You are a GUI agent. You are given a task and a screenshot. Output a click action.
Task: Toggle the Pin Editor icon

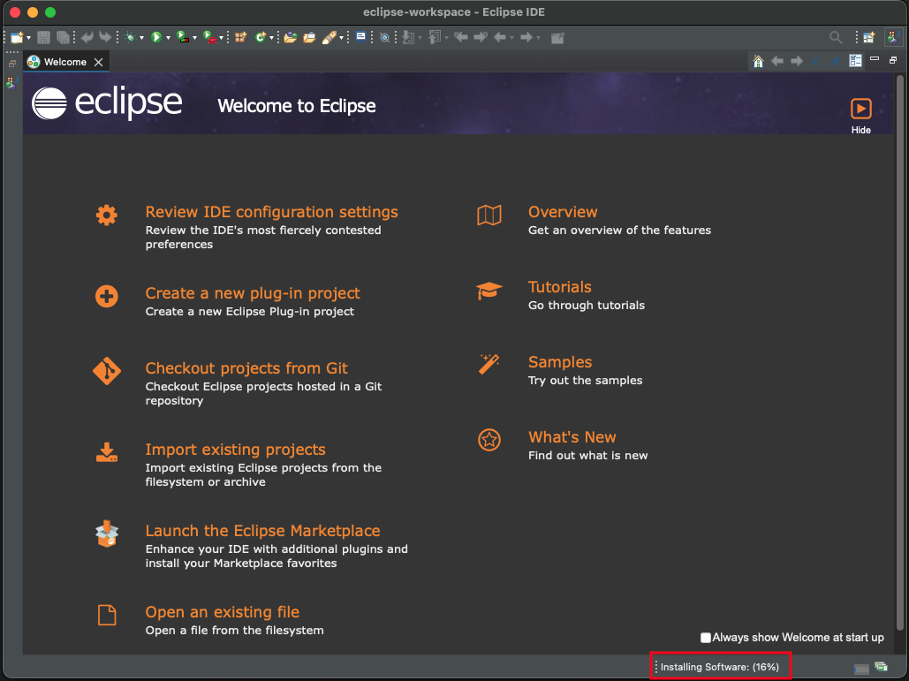click(x=557, y=38)
